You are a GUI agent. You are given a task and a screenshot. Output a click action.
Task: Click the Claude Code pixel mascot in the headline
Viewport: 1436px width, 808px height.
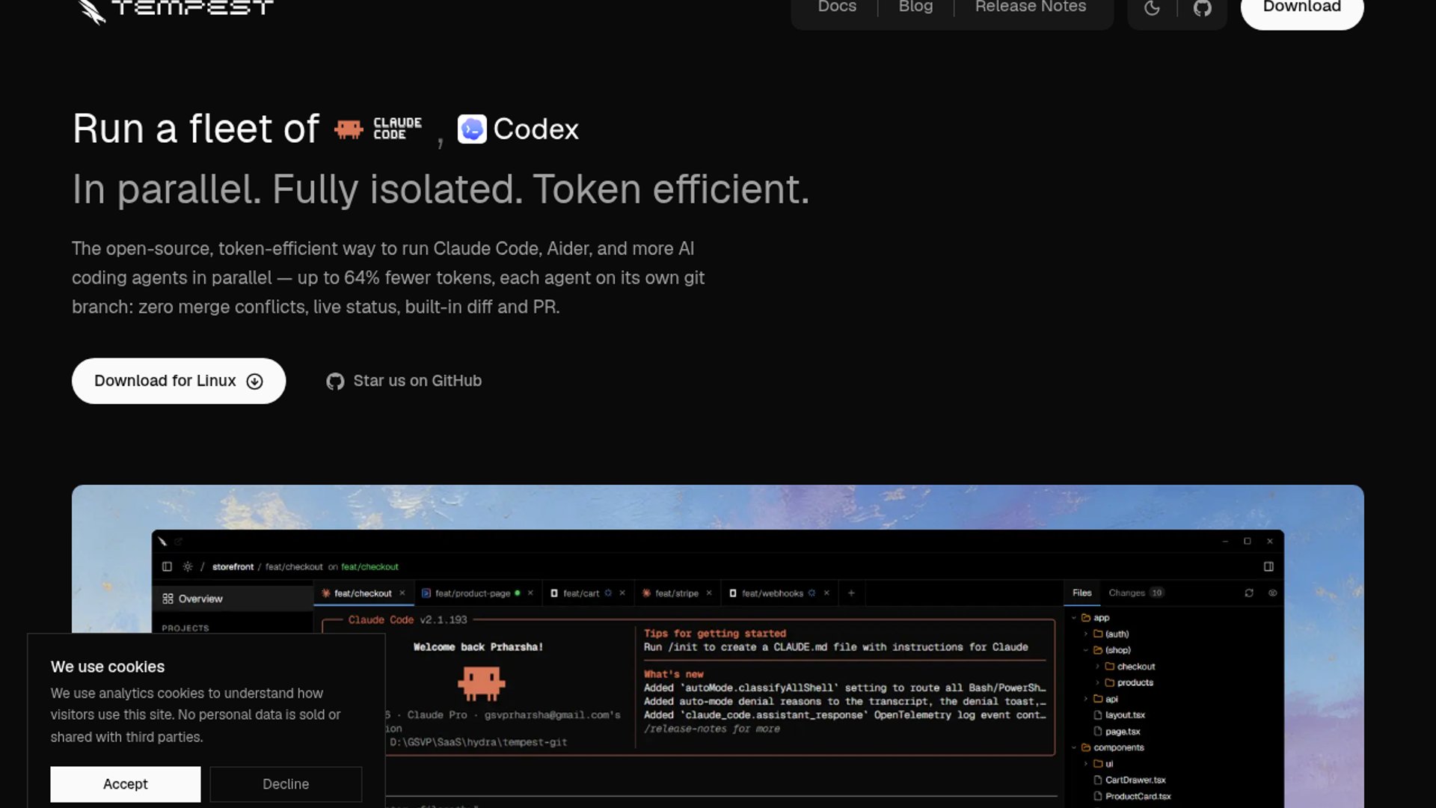[x=349, y=129]
